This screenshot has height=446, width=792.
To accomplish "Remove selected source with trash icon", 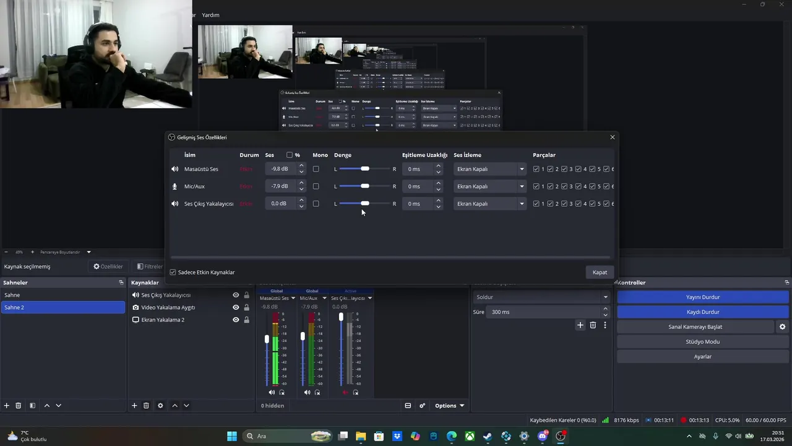I will (146, 406).
